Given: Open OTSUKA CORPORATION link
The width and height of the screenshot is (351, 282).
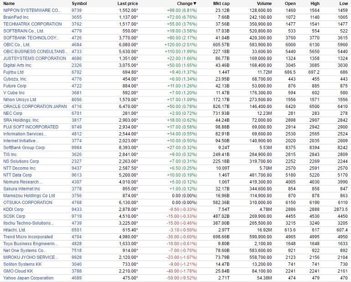Looking at the screenshot, I should 27,202.
